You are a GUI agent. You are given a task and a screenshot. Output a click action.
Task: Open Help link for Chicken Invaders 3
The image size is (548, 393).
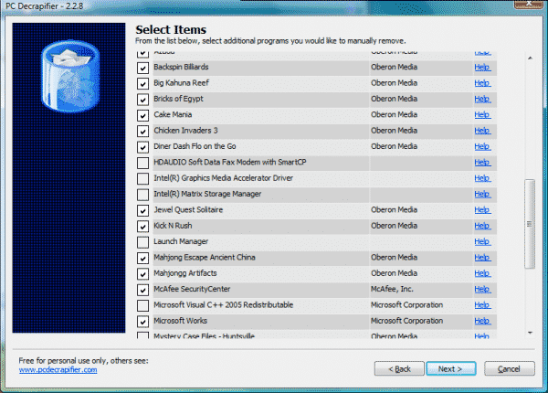[x=481, y=131]
